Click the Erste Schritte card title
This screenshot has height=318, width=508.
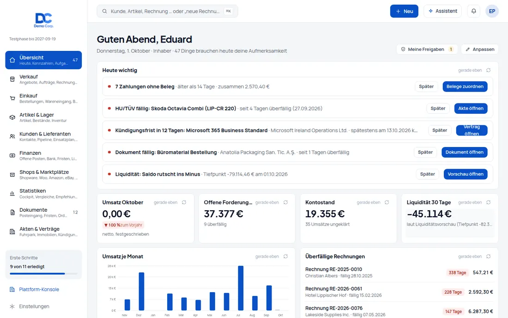coord(24,258)
